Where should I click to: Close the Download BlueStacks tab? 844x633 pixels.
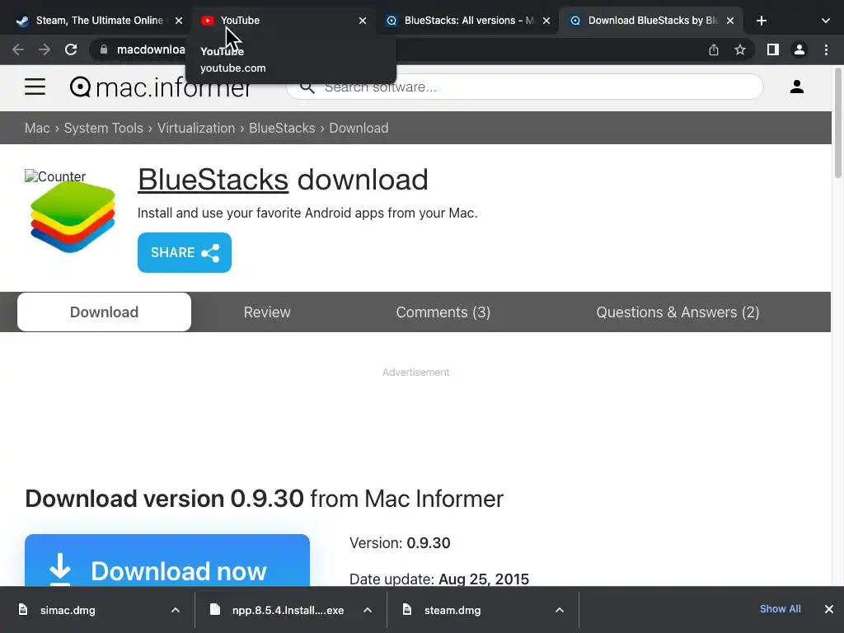tap(730, 21)
